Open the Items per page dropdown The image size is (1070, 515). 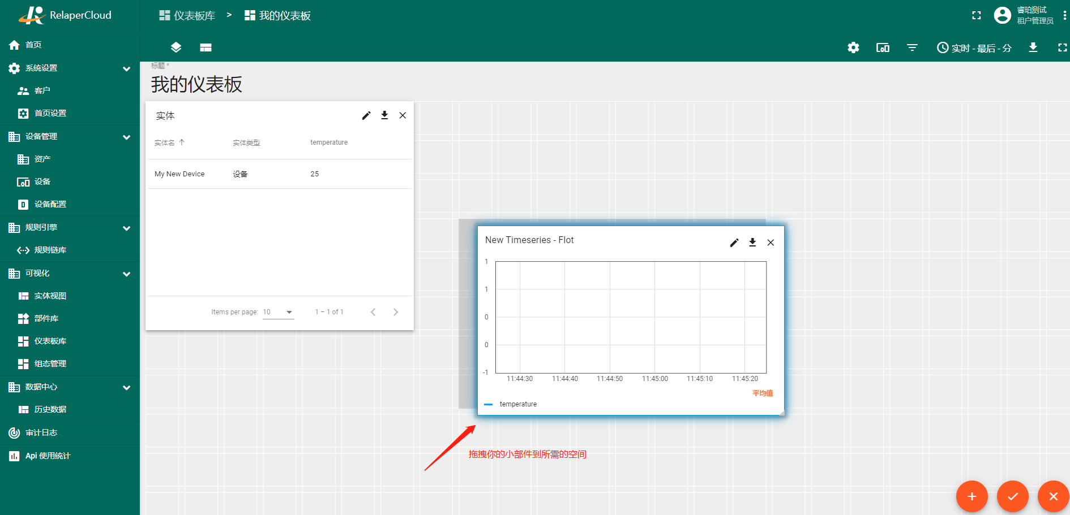point(278,312)
